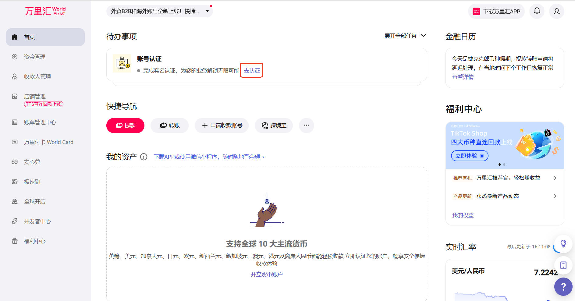
Task: Click the 全球开店 sidebar icon
Action: click(x=15, y=201)
